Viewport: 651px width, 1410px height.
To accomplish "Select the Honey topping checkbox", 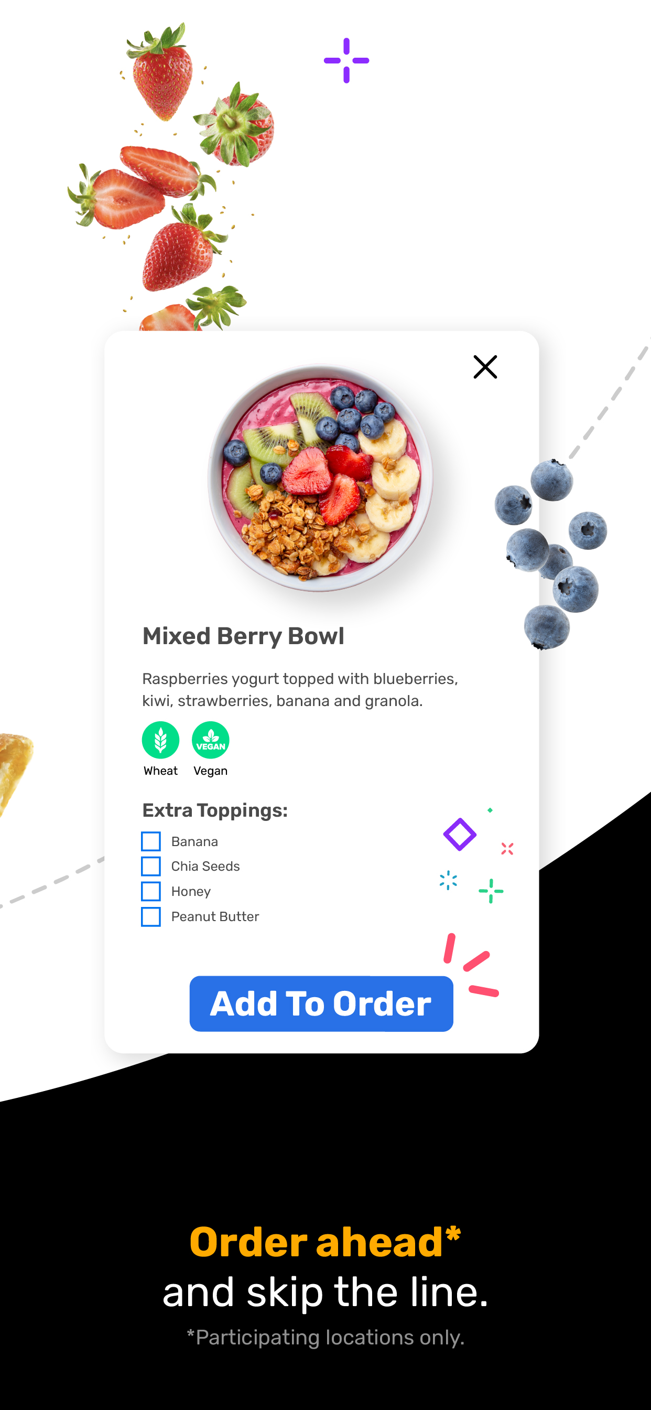I will tap(151, 891).
